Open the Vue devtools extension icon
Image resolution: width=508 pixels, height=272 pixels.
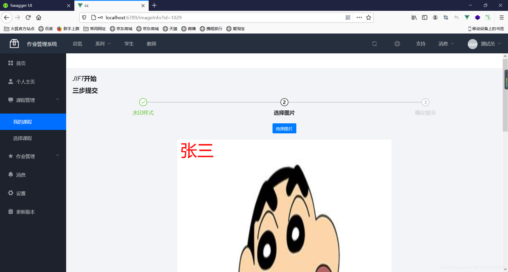467,17
